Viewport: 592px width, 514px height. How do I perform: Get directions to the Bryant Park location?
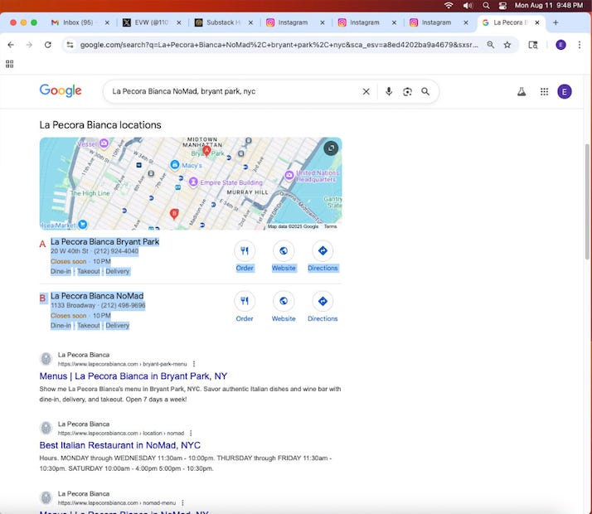tap(323, 257)
